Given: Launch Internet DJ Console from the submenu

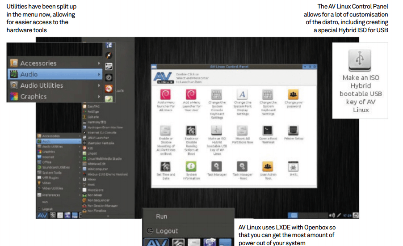Looking at the screenshot, I should pyautogui.click(x=108, y=132).
